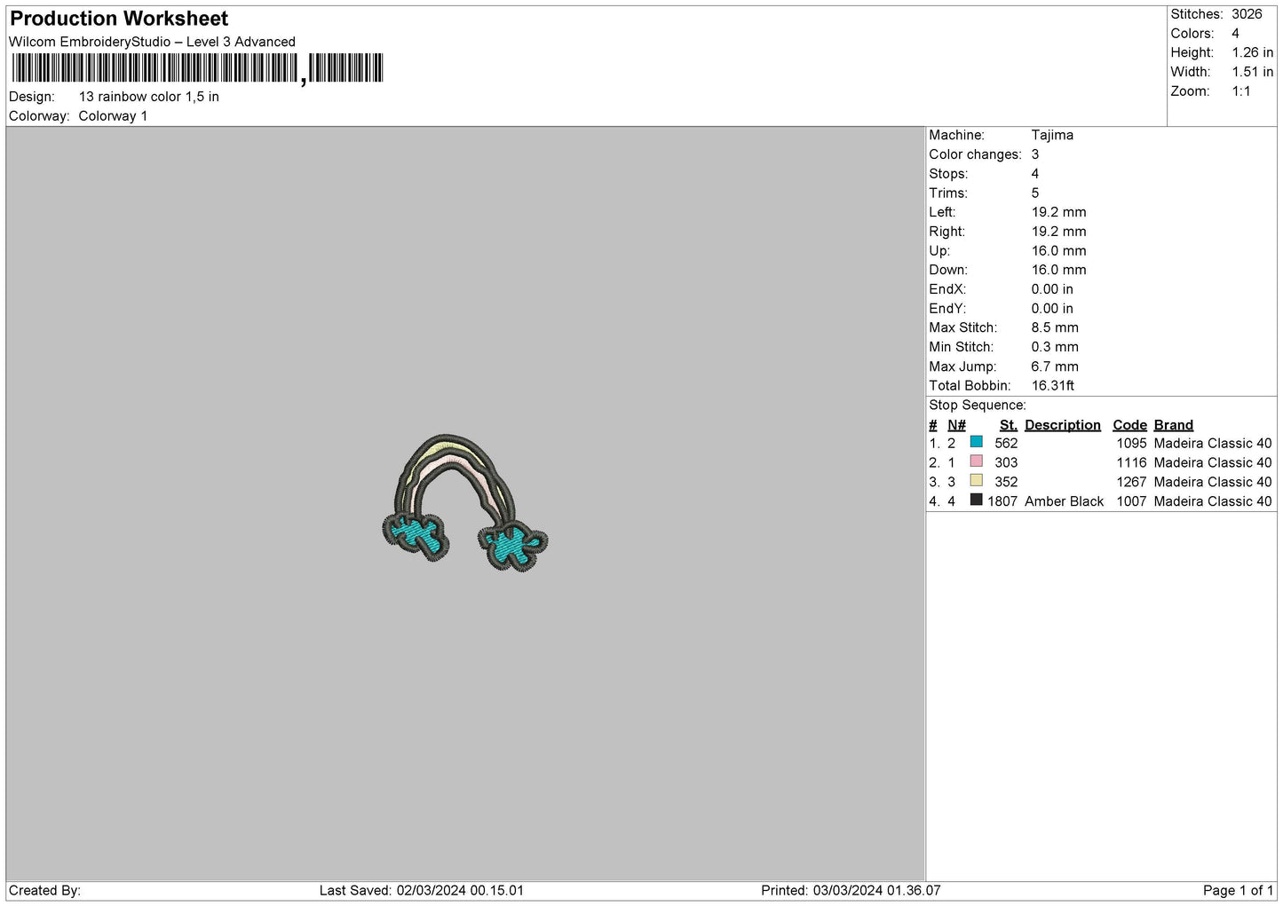
Task: Click thread code '1116'
Action: [x=1132, y=463]
